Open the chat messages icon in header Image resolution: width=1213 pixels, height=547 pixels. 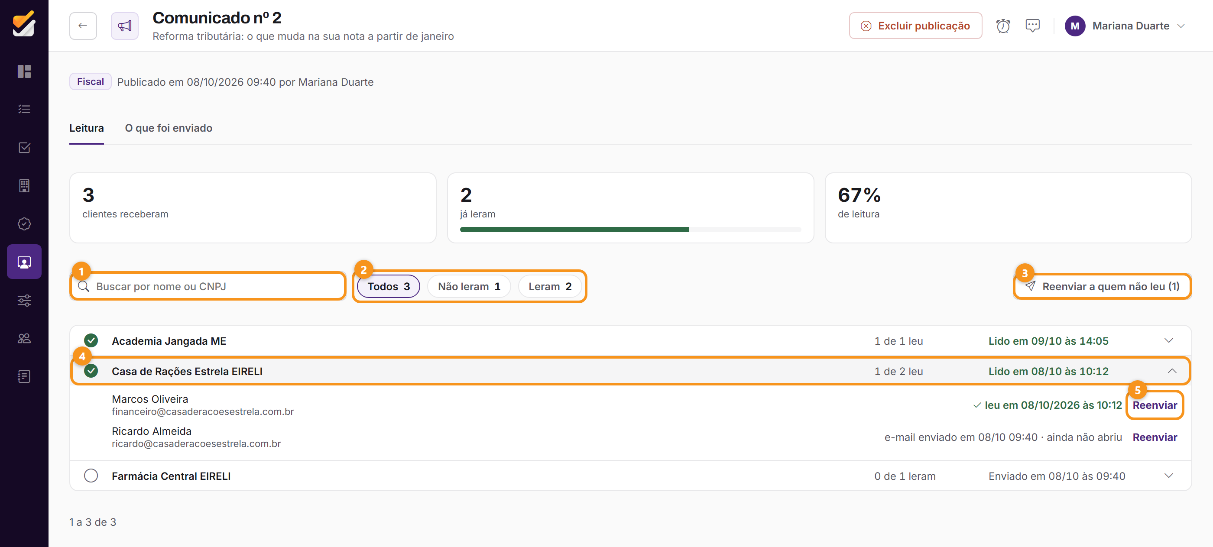click(1032, 26)
